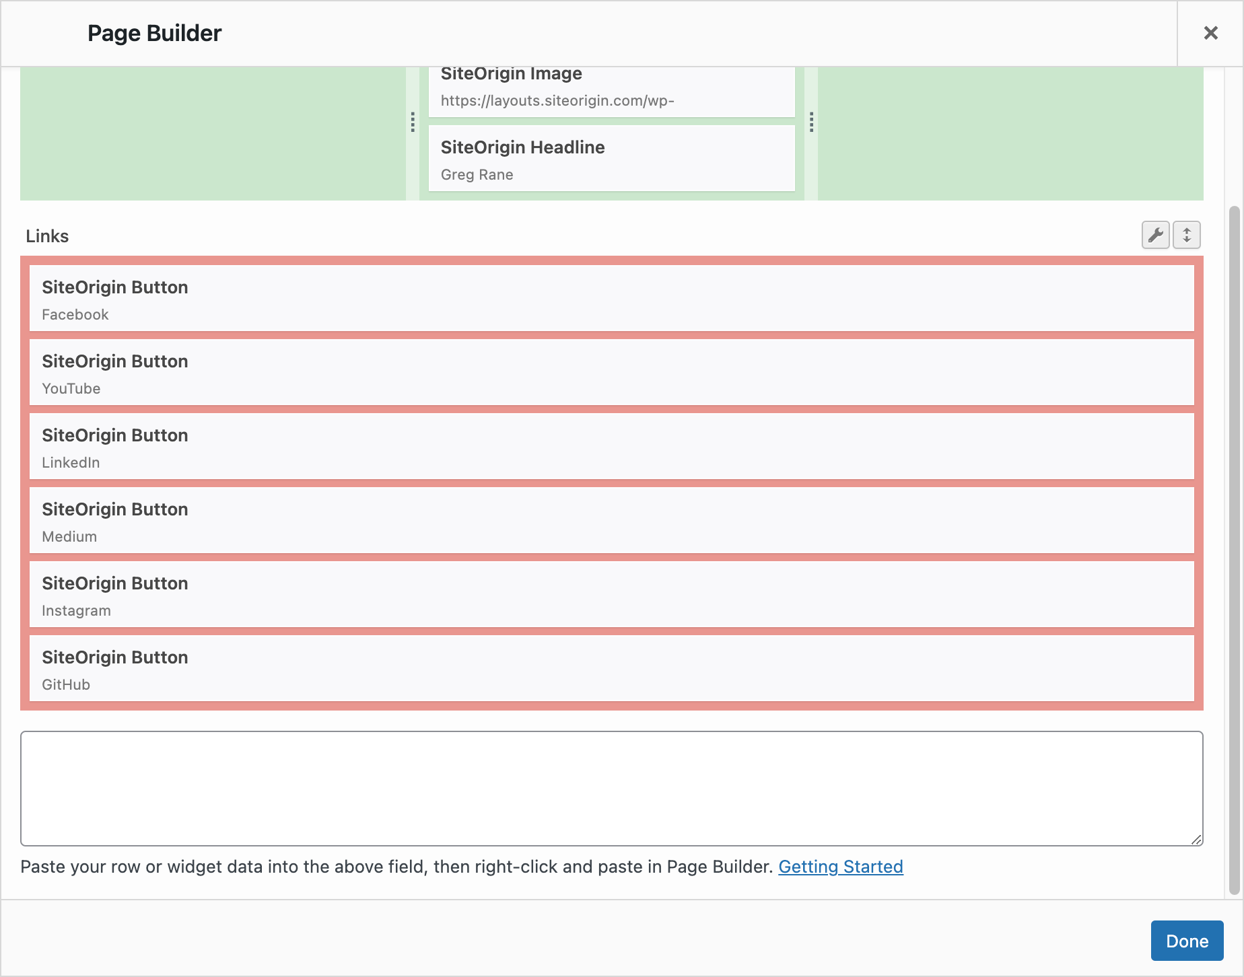Close the Page Builder dialog with the X
Screen dimensions: 1244x977
pyautogui.click(x=1210, y=32)
